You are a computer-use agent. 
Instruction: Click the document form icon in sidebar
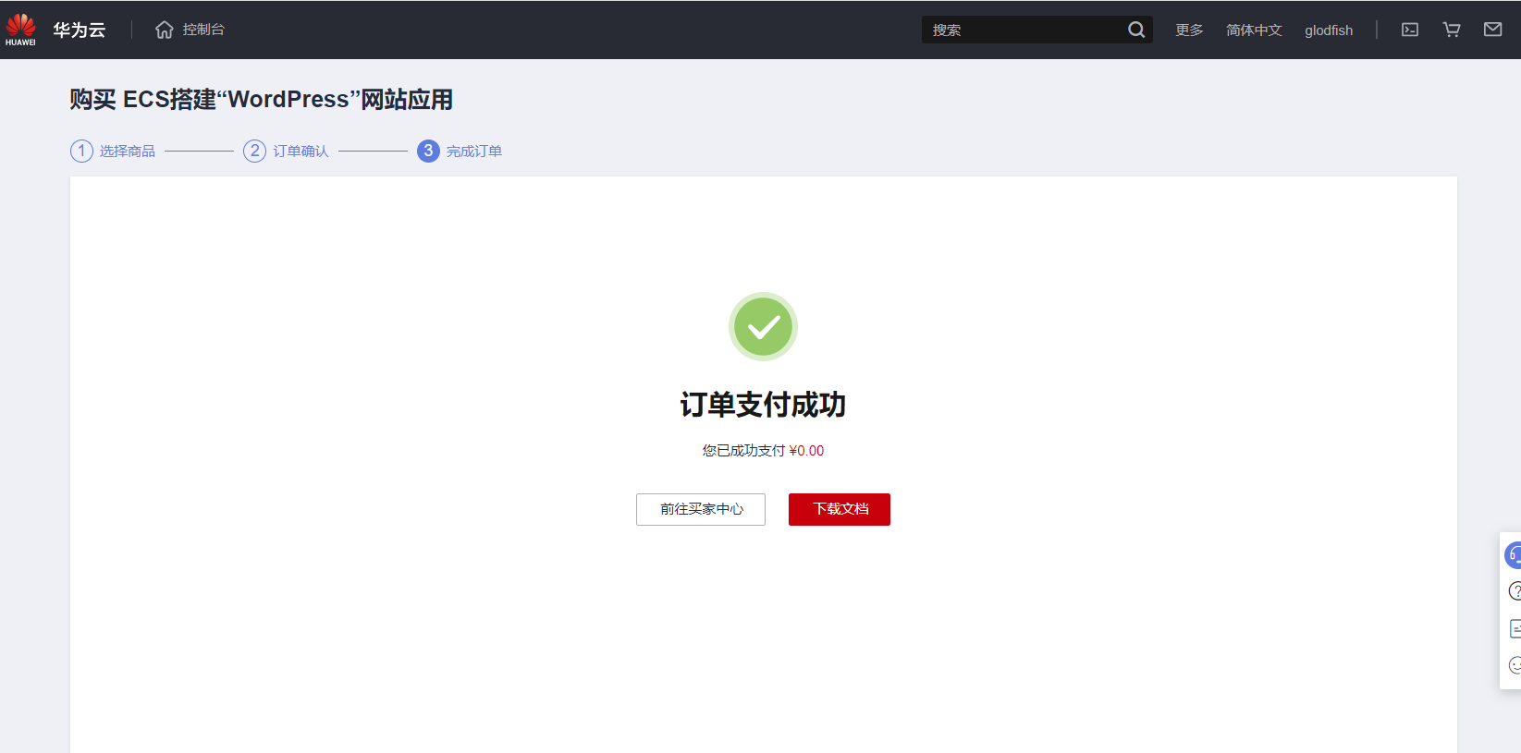[x=1515, y=628]
